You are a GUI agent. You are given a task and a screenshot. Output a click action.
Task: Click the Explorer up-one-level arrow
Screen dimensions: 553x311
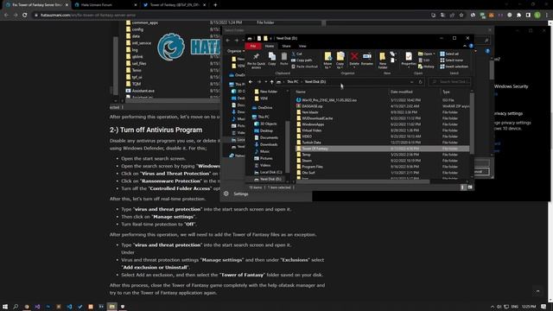tap(271, 82)
